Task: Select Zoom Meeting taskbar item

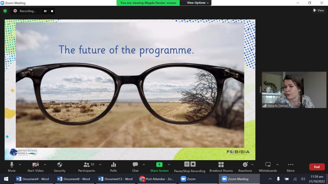Action: click(x=239, y=179)
